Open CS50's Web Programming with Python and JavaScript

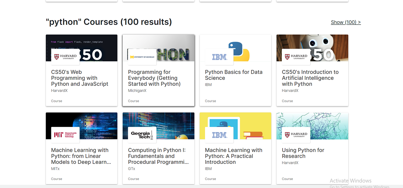pyautogui.click(x=79, y=78)
